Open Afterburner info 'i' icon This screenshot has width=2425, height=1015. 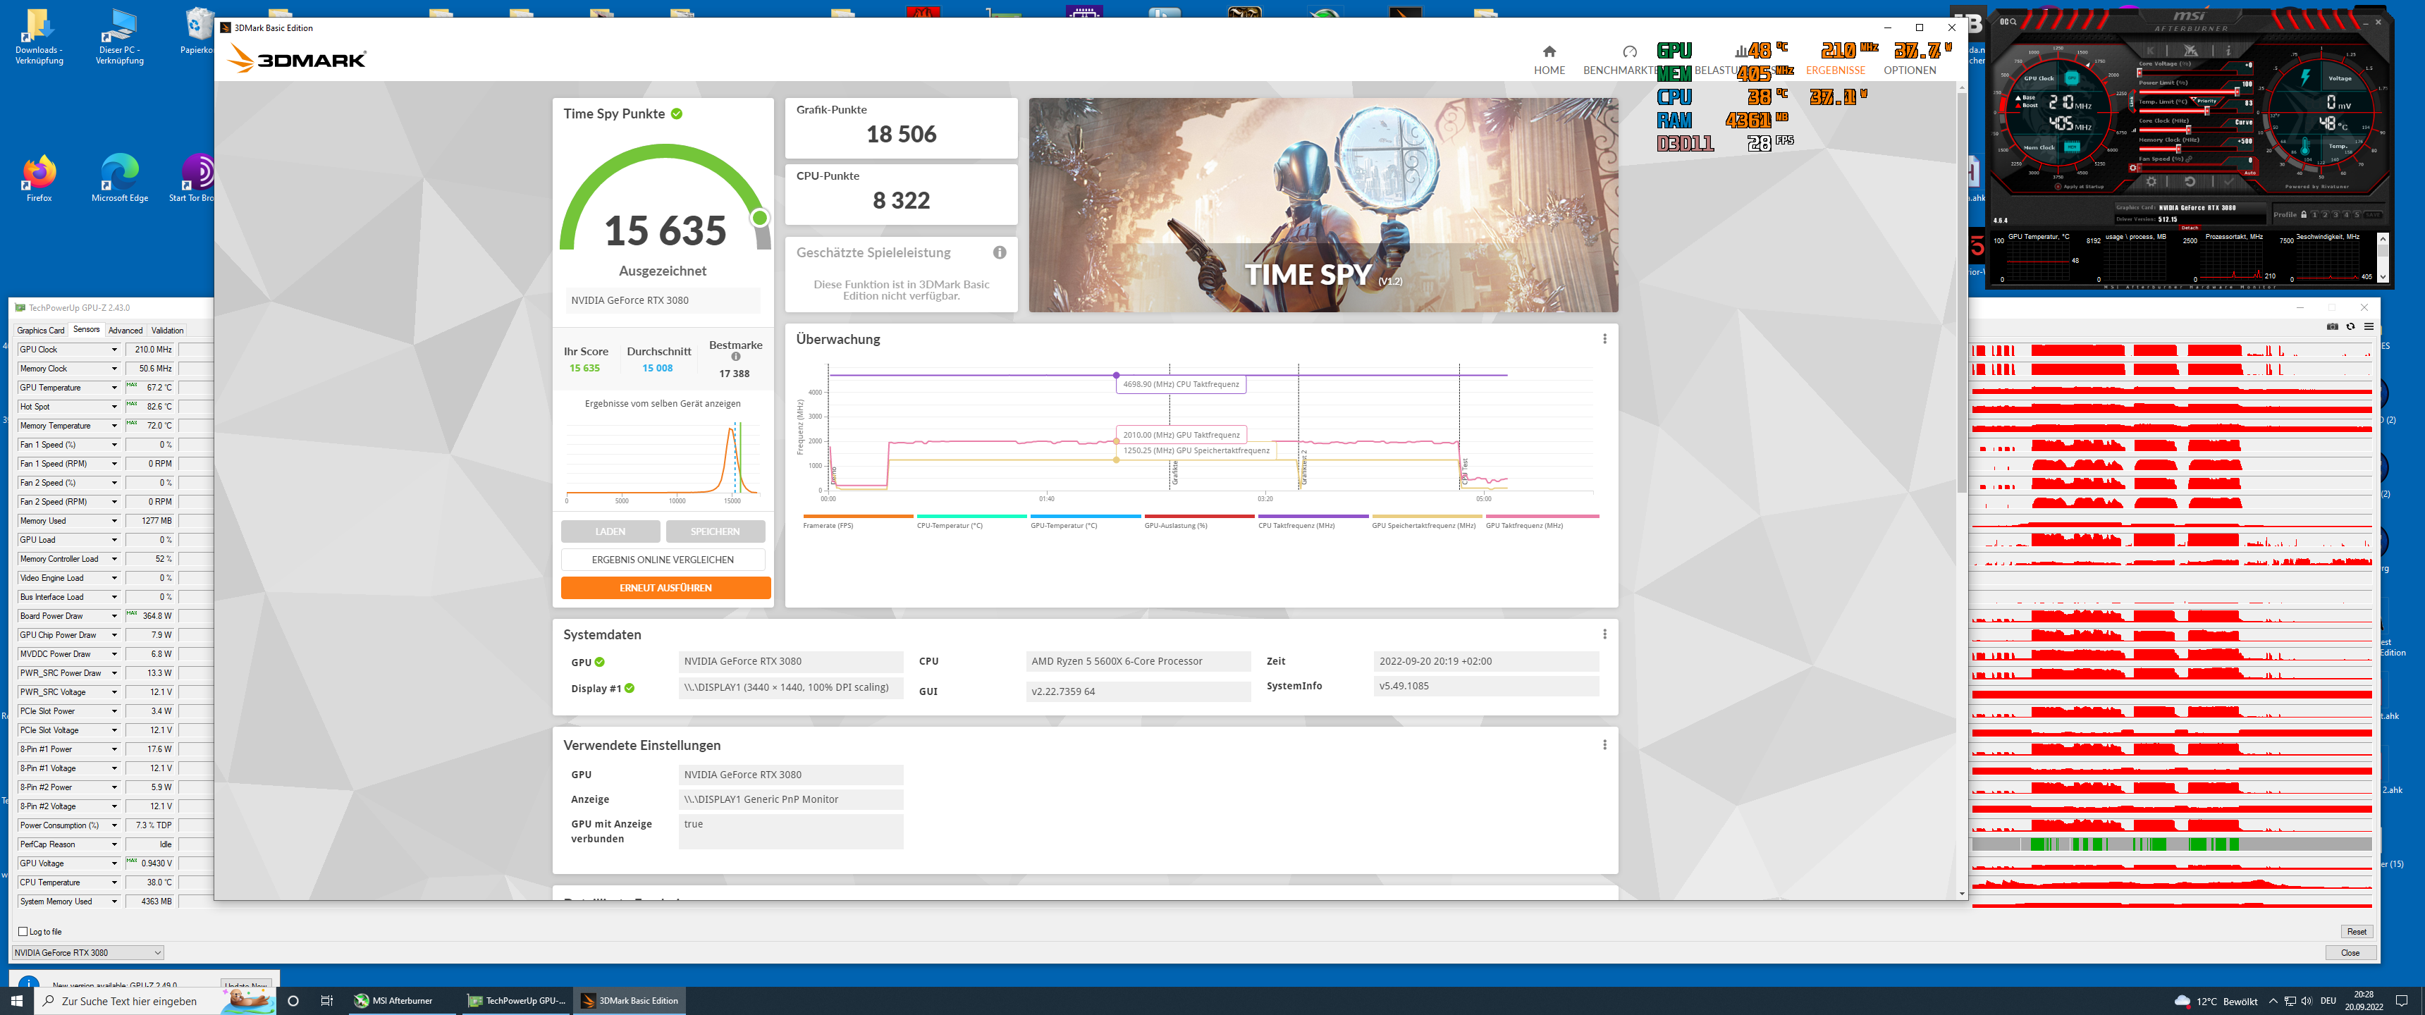coord(2228,51)
